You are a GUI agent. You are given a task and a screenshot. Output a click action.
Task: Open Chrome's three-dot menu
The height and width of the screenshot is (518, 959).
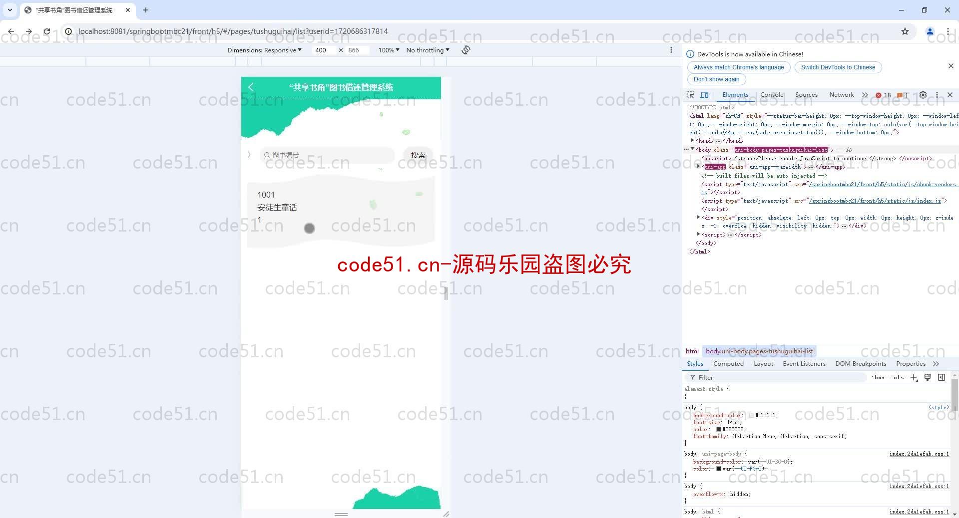click(x=948, y=31)
